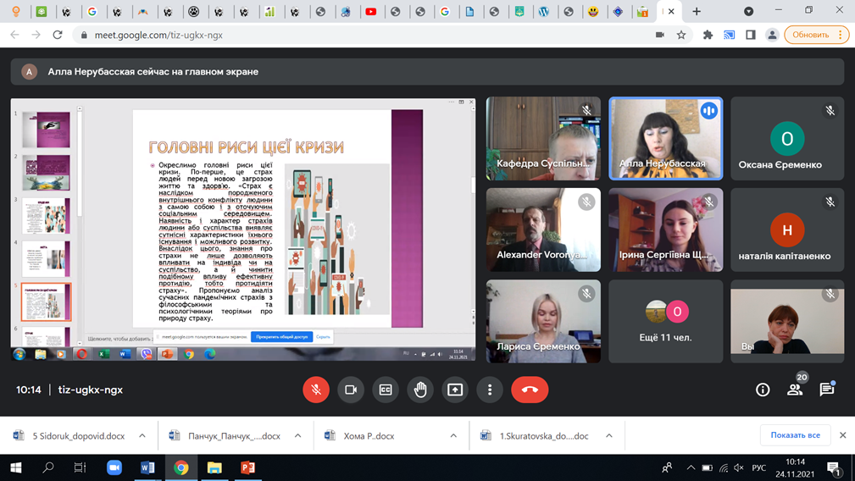Open Task View on the taskbar
This screenshot has width=855, height=481.
tap(81, 467)
